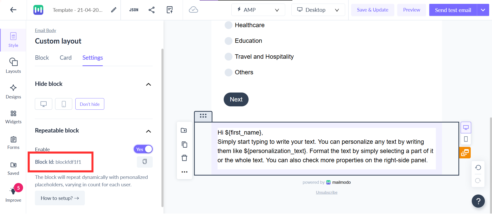Select Travel and Hospitality radio option
This screenshot has height=214, width=492.
tap(228, 57)
